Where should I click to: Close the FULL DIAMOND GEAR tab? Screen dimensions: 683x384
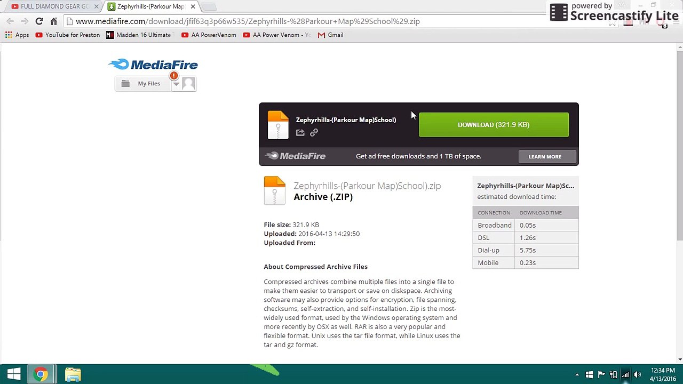click(x=97, y=6)
